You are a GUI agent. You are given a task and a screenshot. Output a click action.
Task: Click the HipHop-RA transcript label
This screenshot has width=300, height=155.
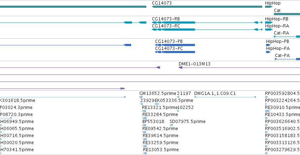277,26
